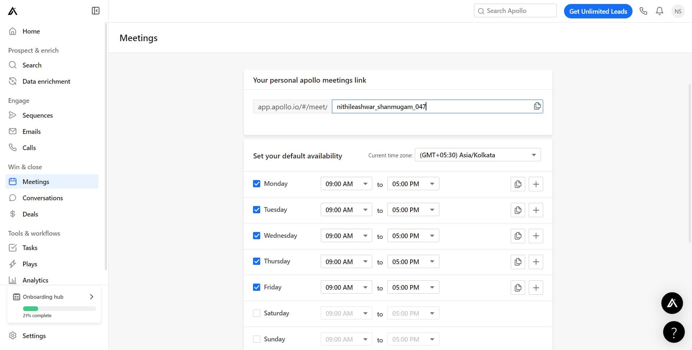Open Data enrichment page
Screen dimensions: 692x350
52,81
